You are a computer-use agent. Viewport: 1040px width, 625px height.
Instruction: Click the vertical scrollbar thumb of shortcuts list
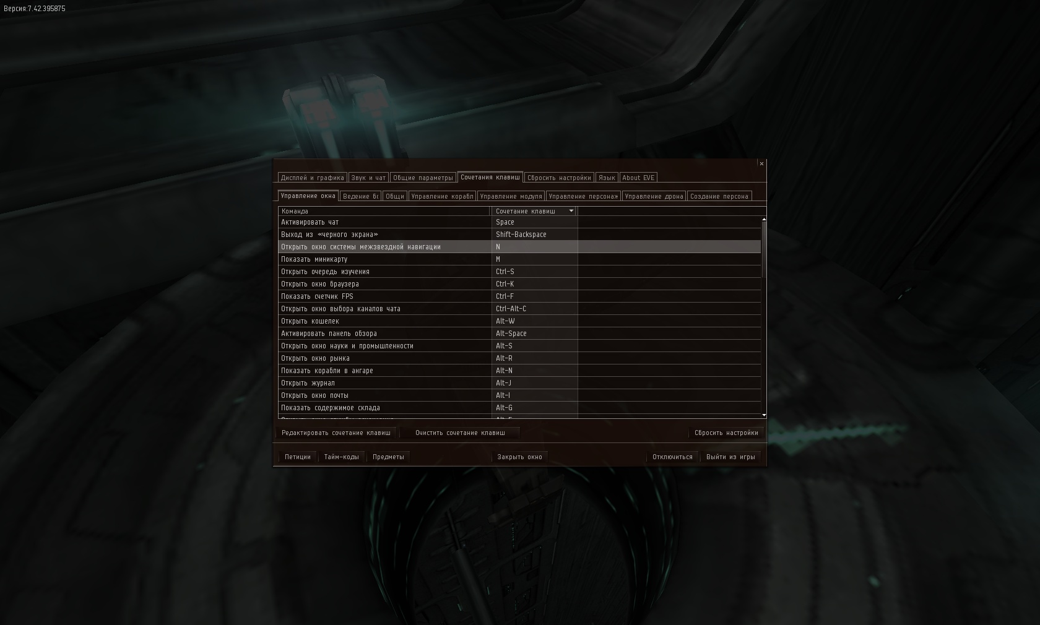point(764,249)
